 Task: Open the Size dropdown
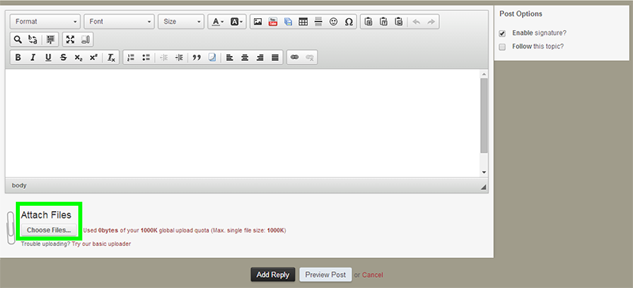[181, 22]
